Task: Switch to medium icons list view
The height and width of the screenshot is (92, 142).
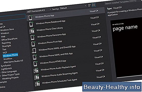Action: coord(93,5)
